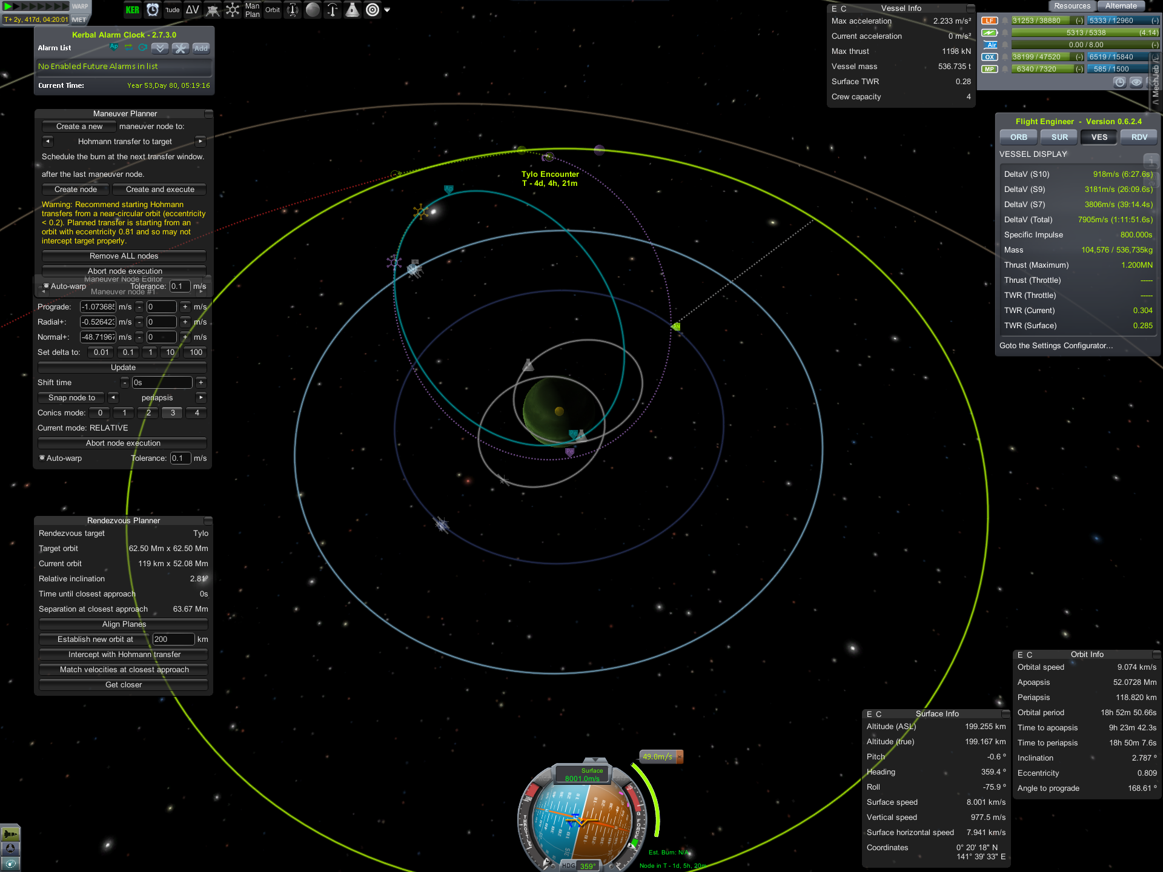Toggle the MET mission time display

tap(79, 19)
